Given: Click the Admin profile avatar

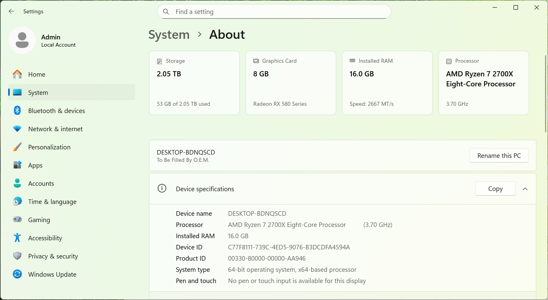Looking at the screenshot, I should (22, 40).
